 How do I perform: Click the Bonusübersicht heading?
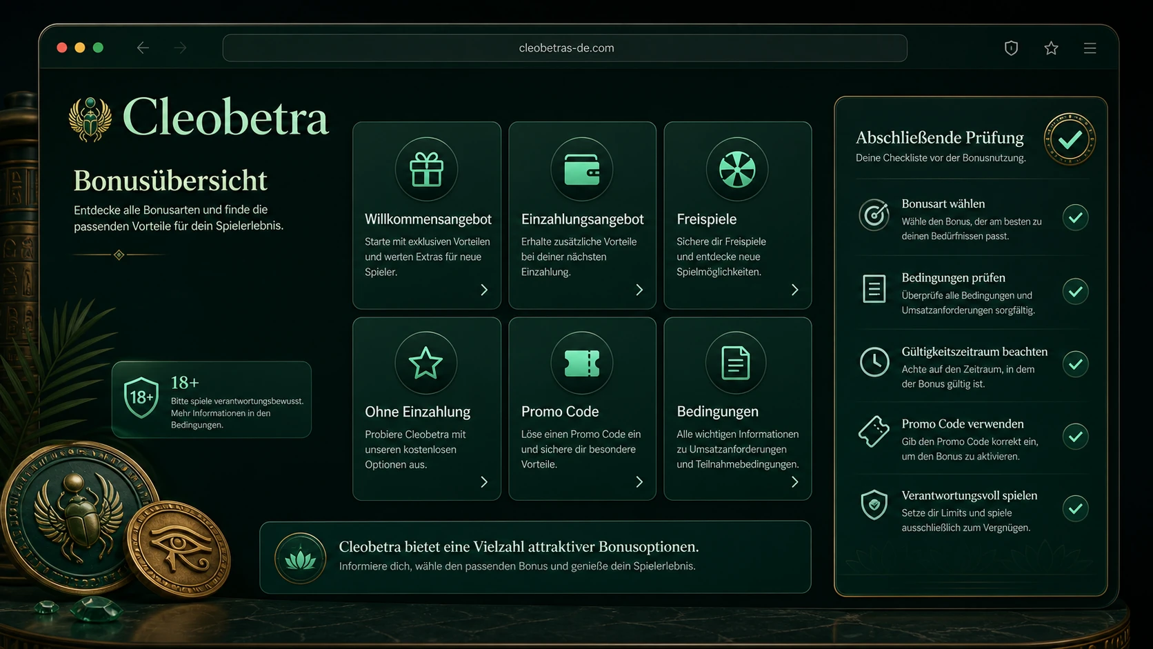click(x=170, y=180)
